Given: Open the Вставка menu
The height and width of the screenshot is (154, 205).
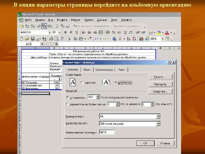Looking at the screenshot, I should [x=62, y=20].
